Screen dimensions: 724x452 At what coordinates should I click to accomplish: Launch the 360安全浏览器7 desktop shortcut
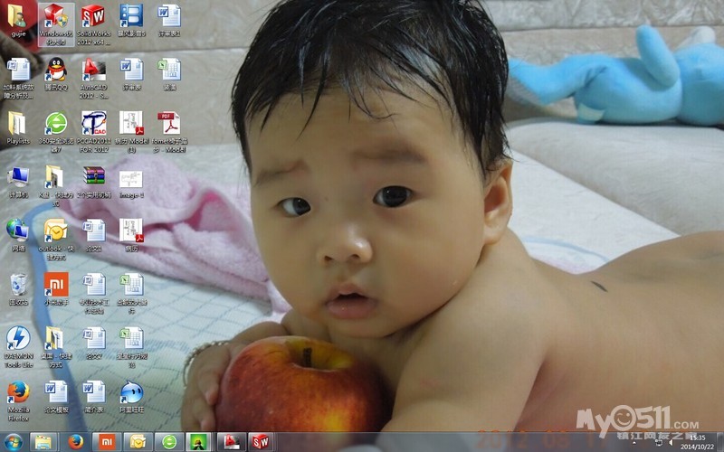(x=56, y=132)
